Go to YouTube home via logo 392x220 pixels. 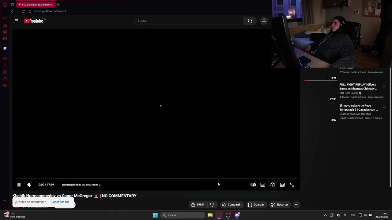click(x=34, y=21)
